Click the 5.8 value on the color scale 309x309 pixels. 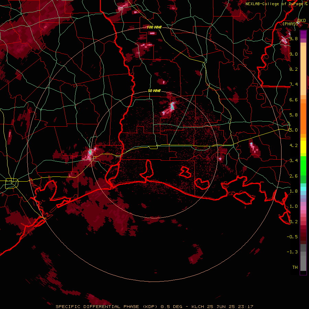[x=294, y=115]
